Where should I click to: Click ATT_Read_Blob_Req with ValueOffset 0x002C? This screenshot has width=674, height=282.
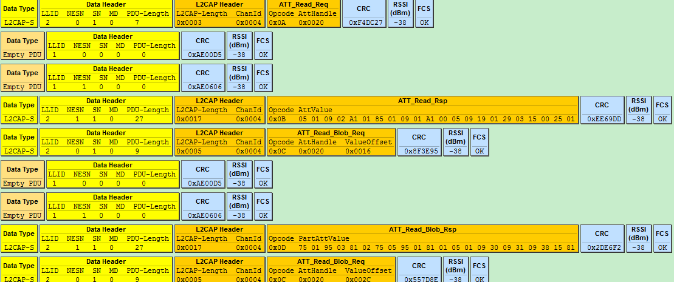[331, 270]
